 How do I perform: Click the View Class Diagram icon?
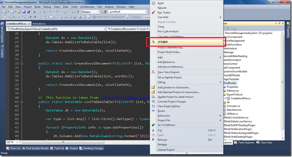click(x=153, y=72)
